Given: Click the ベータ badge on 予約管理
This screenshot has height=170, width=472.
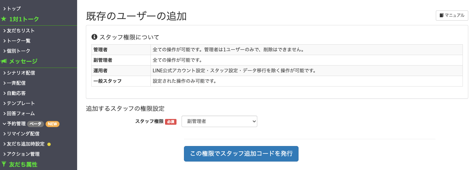Looking at the screenshot, I should pyautogui.click(x=36, y=124).
